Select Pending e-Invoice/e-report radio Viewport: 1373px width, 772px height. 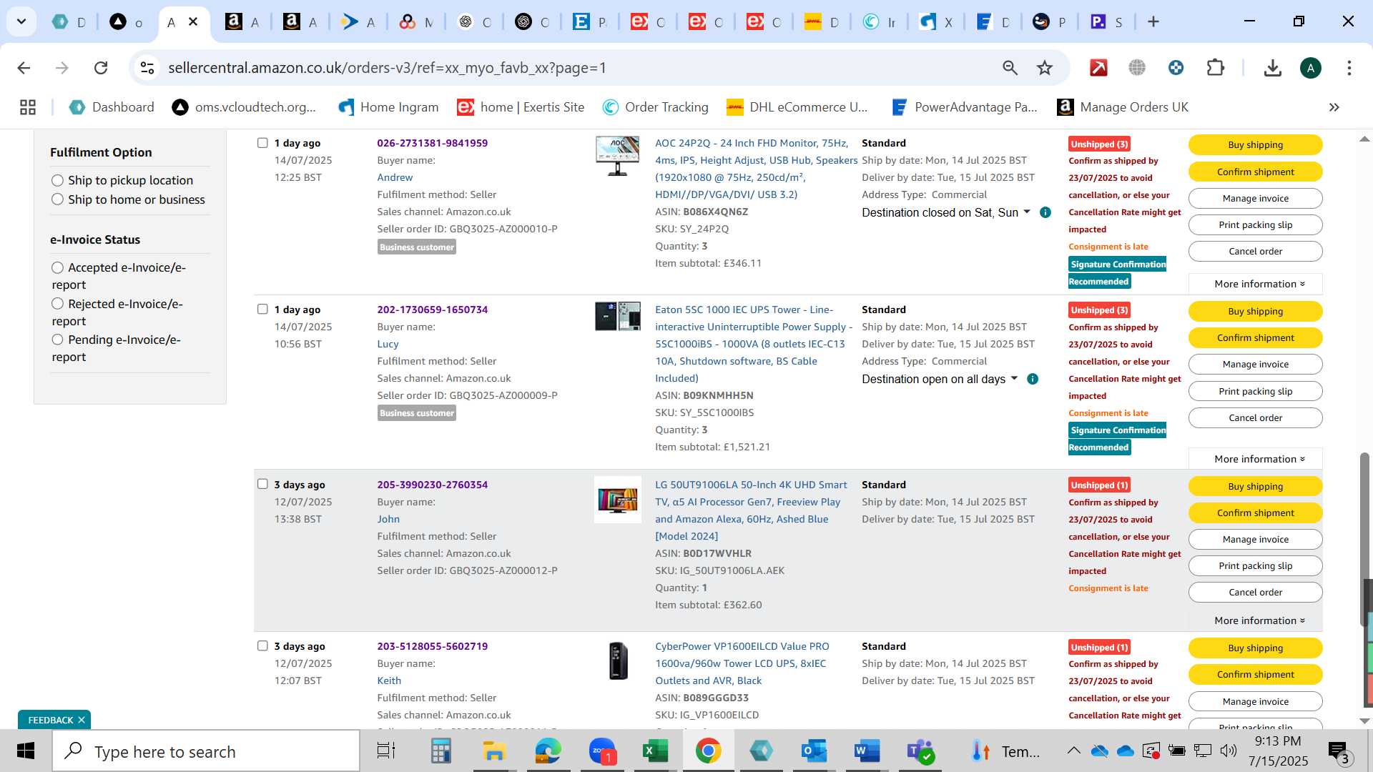58,340
